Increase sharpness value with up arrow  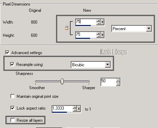click(118, 80)
